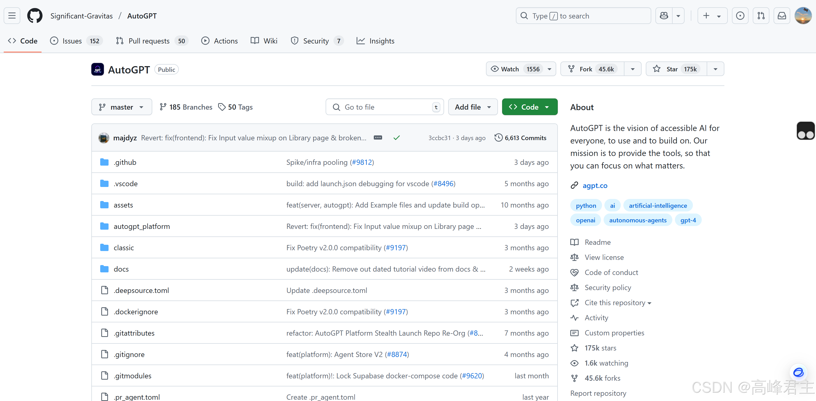Expand the Fork options arrow
816x401 pixels.
(x=632, y=69)
